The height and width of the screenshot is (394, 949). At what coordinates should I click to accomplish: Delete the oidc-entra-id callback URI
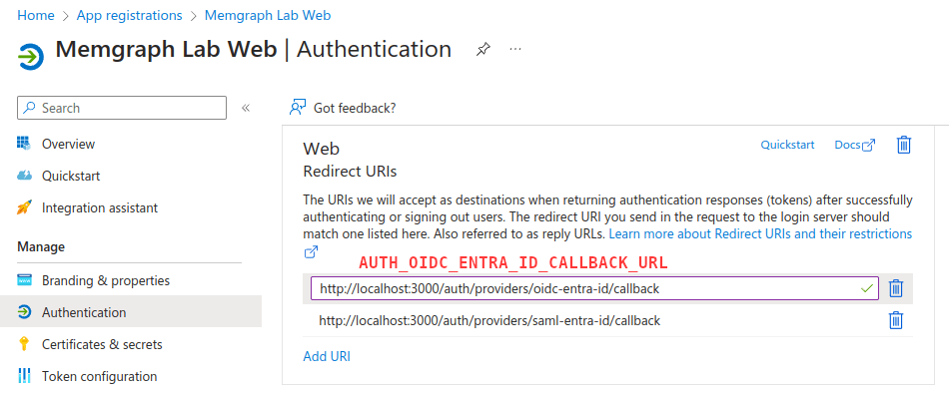coord(896,288)
